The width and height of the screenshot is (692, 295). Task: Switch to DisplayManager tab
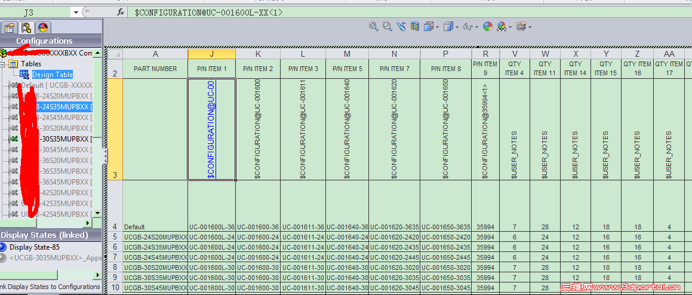pyautogui.click(x=43, y=28)
